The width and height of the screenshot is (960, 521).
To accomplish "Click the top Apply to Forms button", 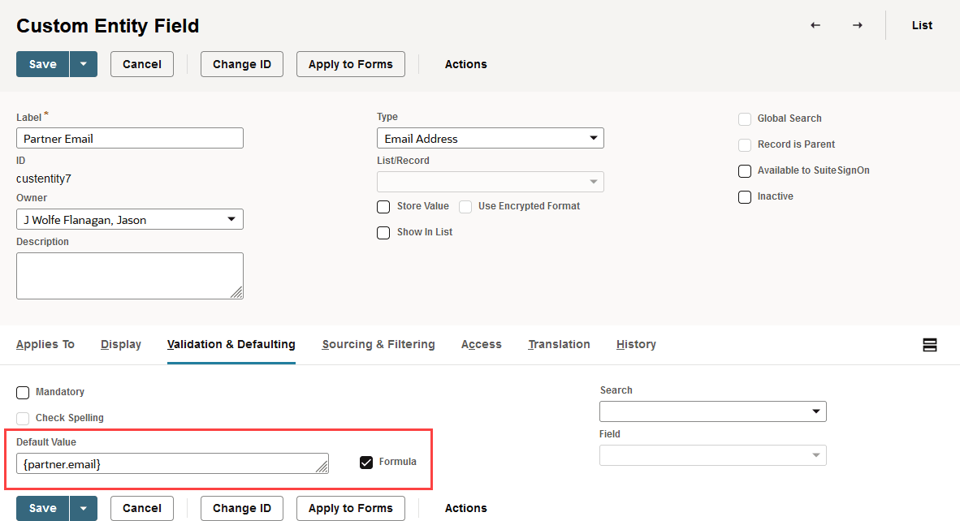I will pos(351,64).
